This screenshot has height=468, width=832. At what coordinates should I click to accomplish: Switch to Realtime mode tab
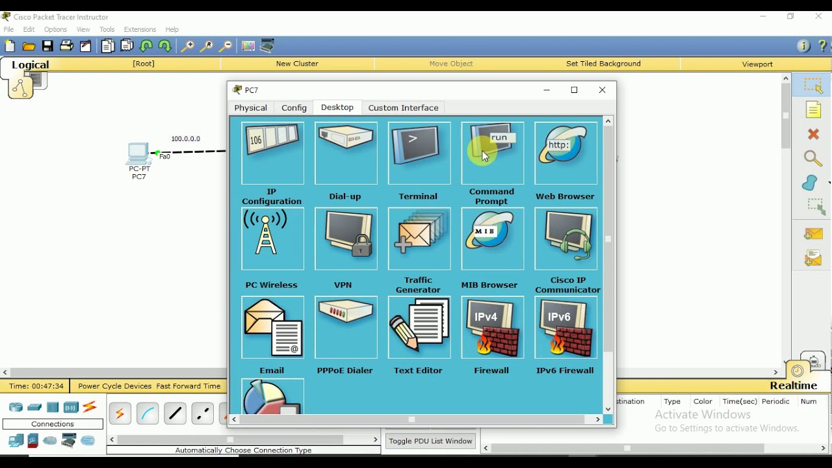click(x=794, y=387)
